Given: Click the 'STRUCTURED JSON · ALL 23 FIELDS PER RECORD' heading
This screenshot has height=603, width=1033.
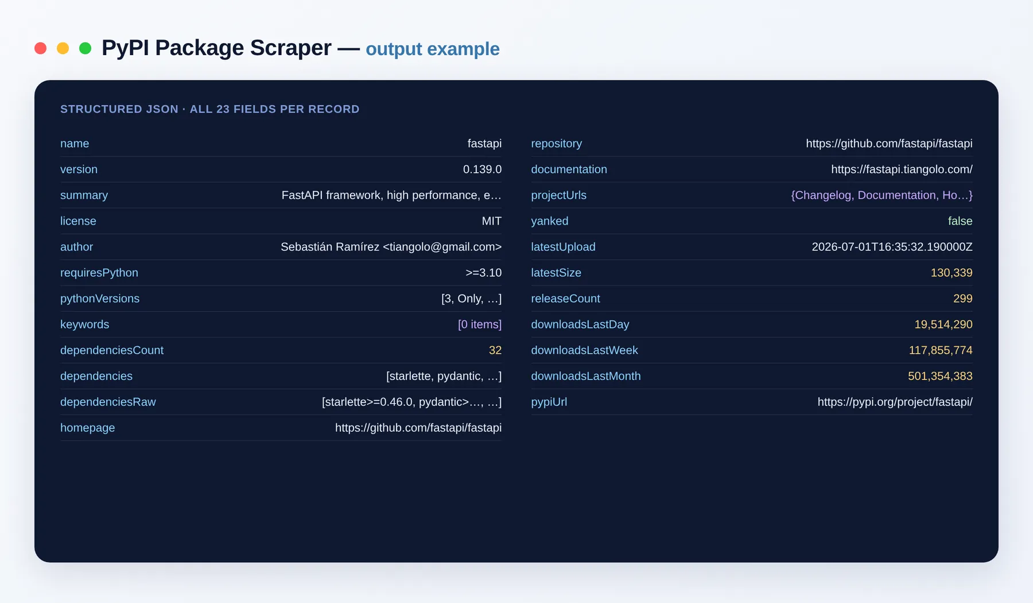Looking at the screenshot, I should [x=210, y=109].
